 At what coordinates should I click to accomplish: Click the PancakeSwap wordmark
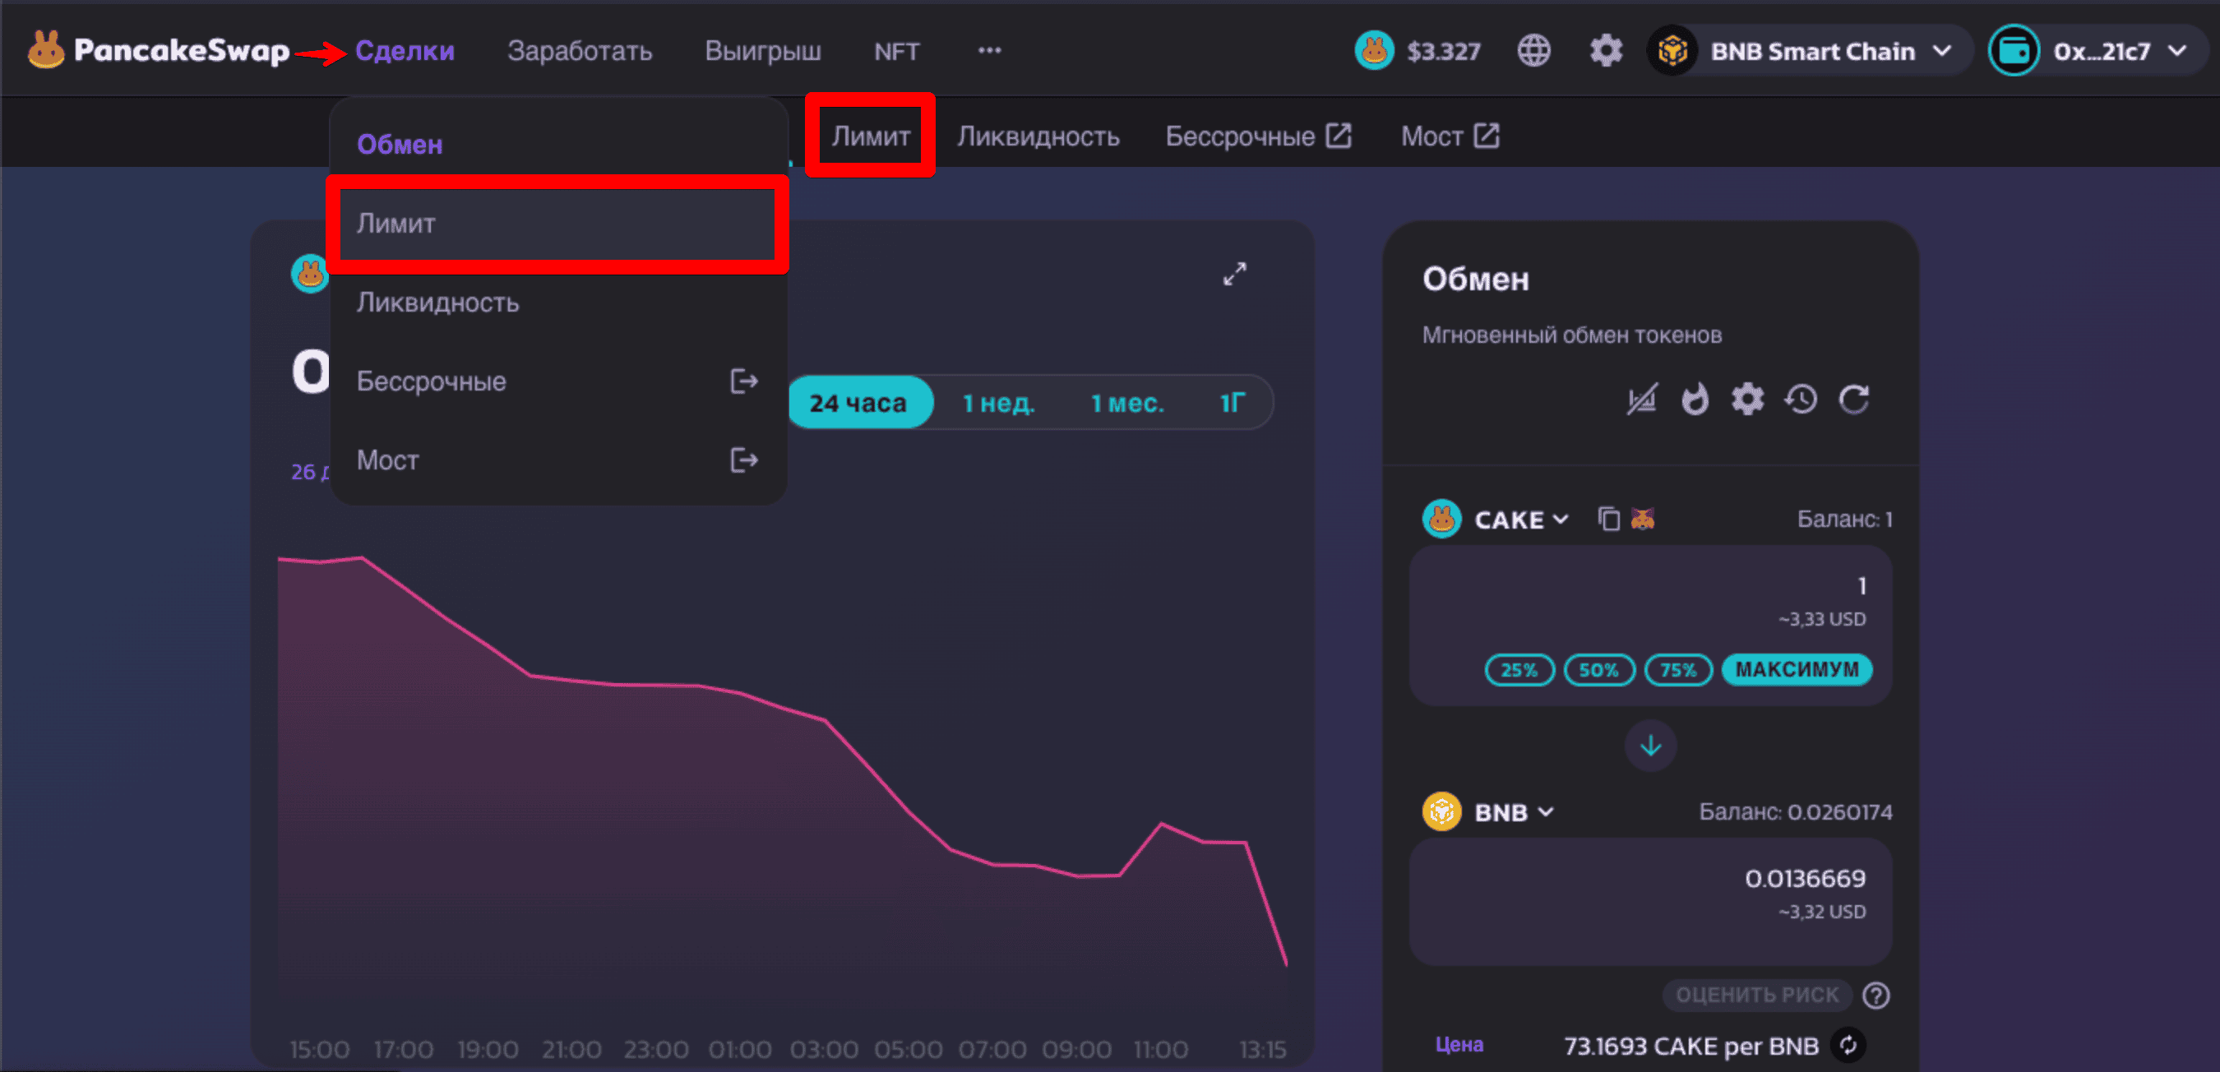[181, 51]
